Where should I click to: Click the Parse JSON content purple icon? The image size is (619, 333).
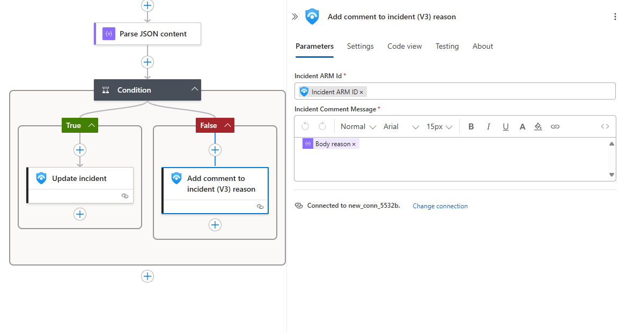pos(109,34)
